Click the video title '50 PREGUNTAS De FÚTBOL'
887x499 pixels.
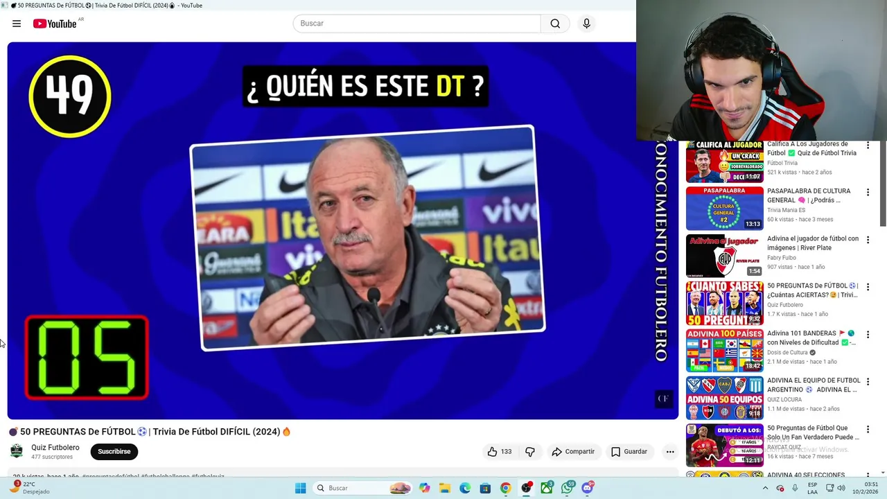point(149,432)
